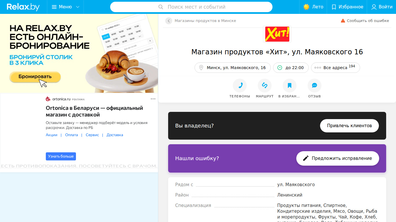Open the ortonica.ru ad source link

click(61, 99)
